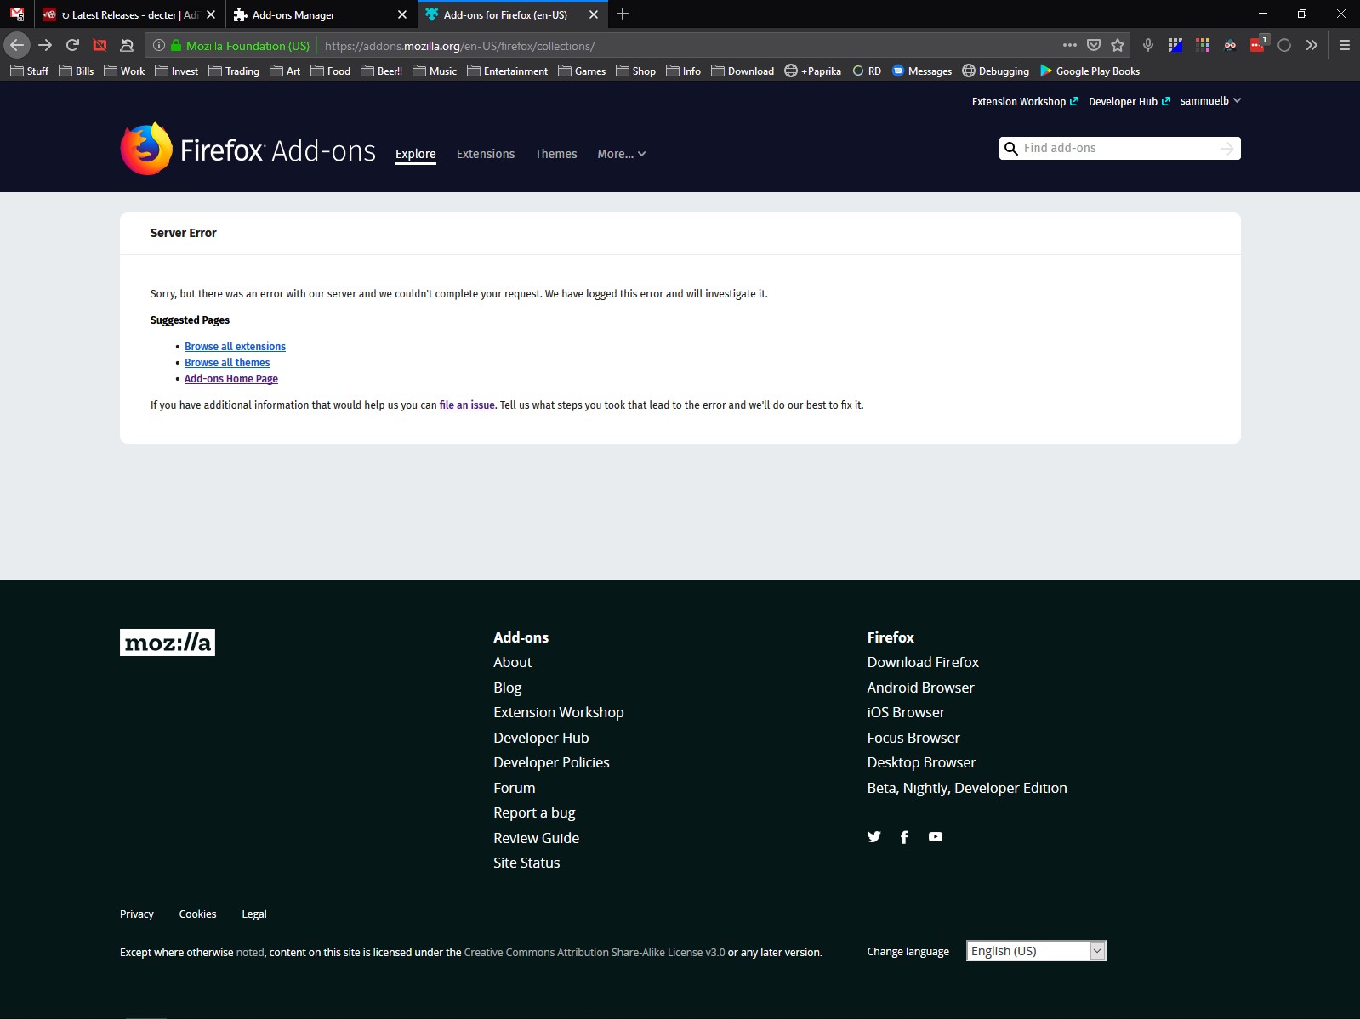Click the red crossed-out camera toolbar icon

point(100,45)
